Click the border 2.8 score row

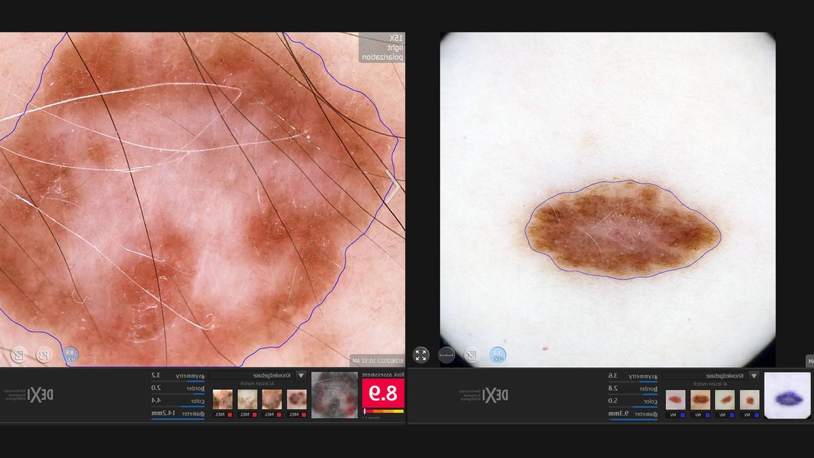click(634, 389)
